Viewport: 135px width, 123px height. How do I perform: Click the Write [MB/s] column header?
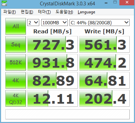[104, 31]
